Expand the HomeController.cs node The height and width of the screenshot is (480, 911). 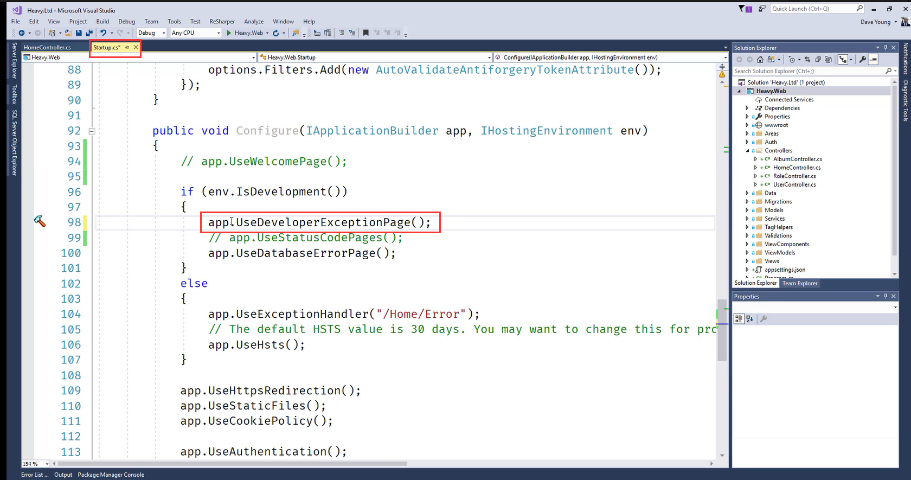point(755,168)
